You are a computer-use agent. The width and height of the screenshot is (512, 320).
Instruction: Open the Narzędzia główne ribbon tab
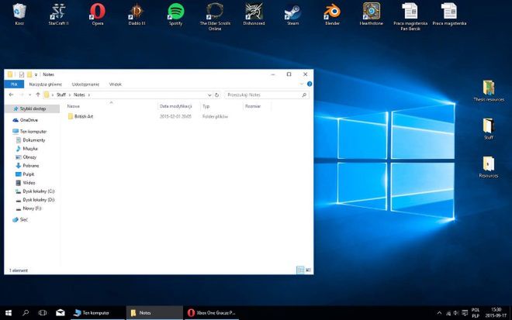coord(46,84)
